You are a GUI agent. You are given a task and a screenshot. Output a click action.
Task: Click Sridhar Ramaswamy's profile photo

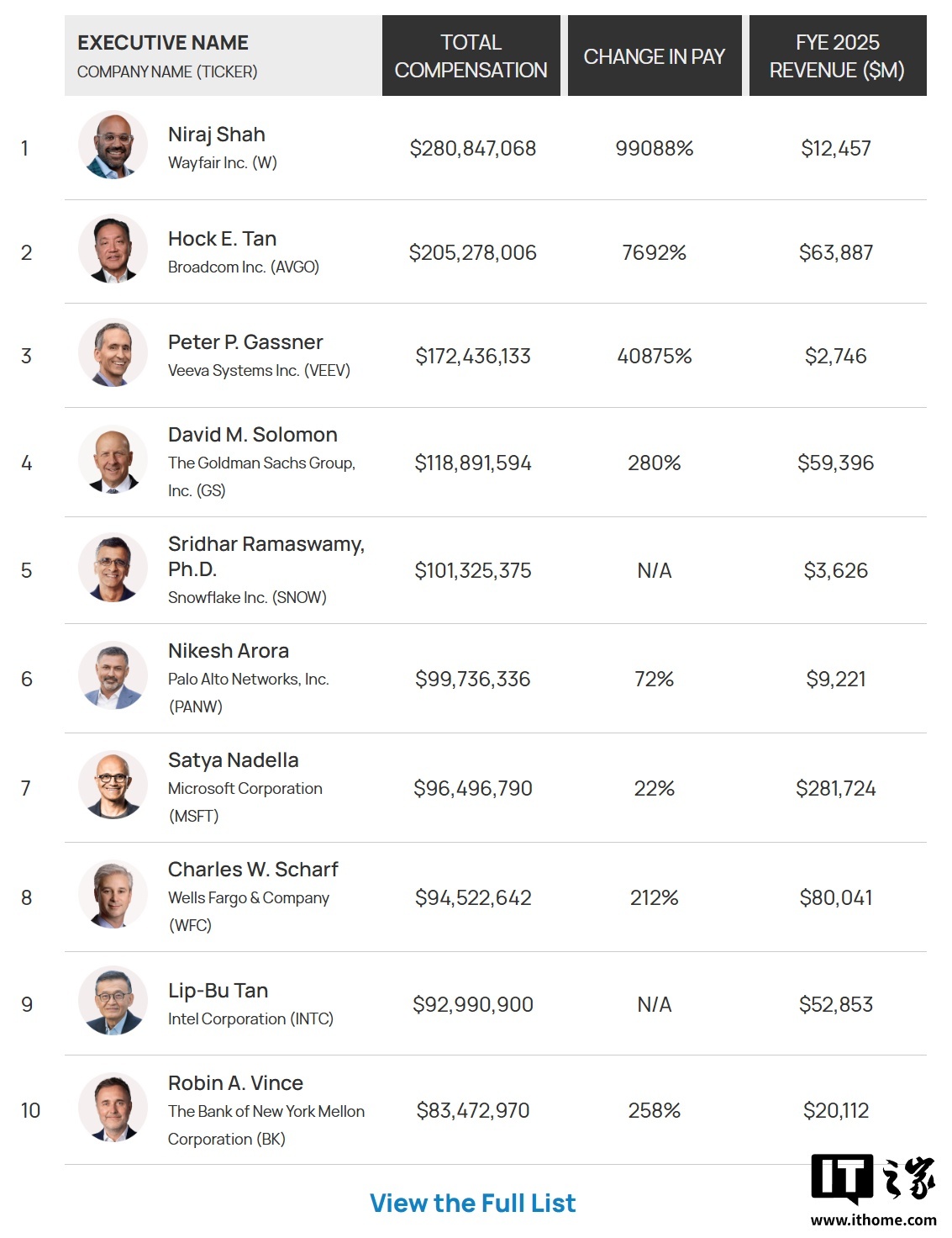click(x=113, y=568)
